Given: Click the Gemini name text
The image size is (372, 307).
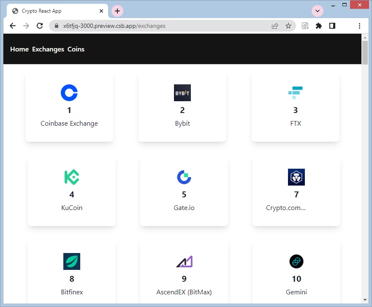Looking at the screenshot, I should point(296,292).
